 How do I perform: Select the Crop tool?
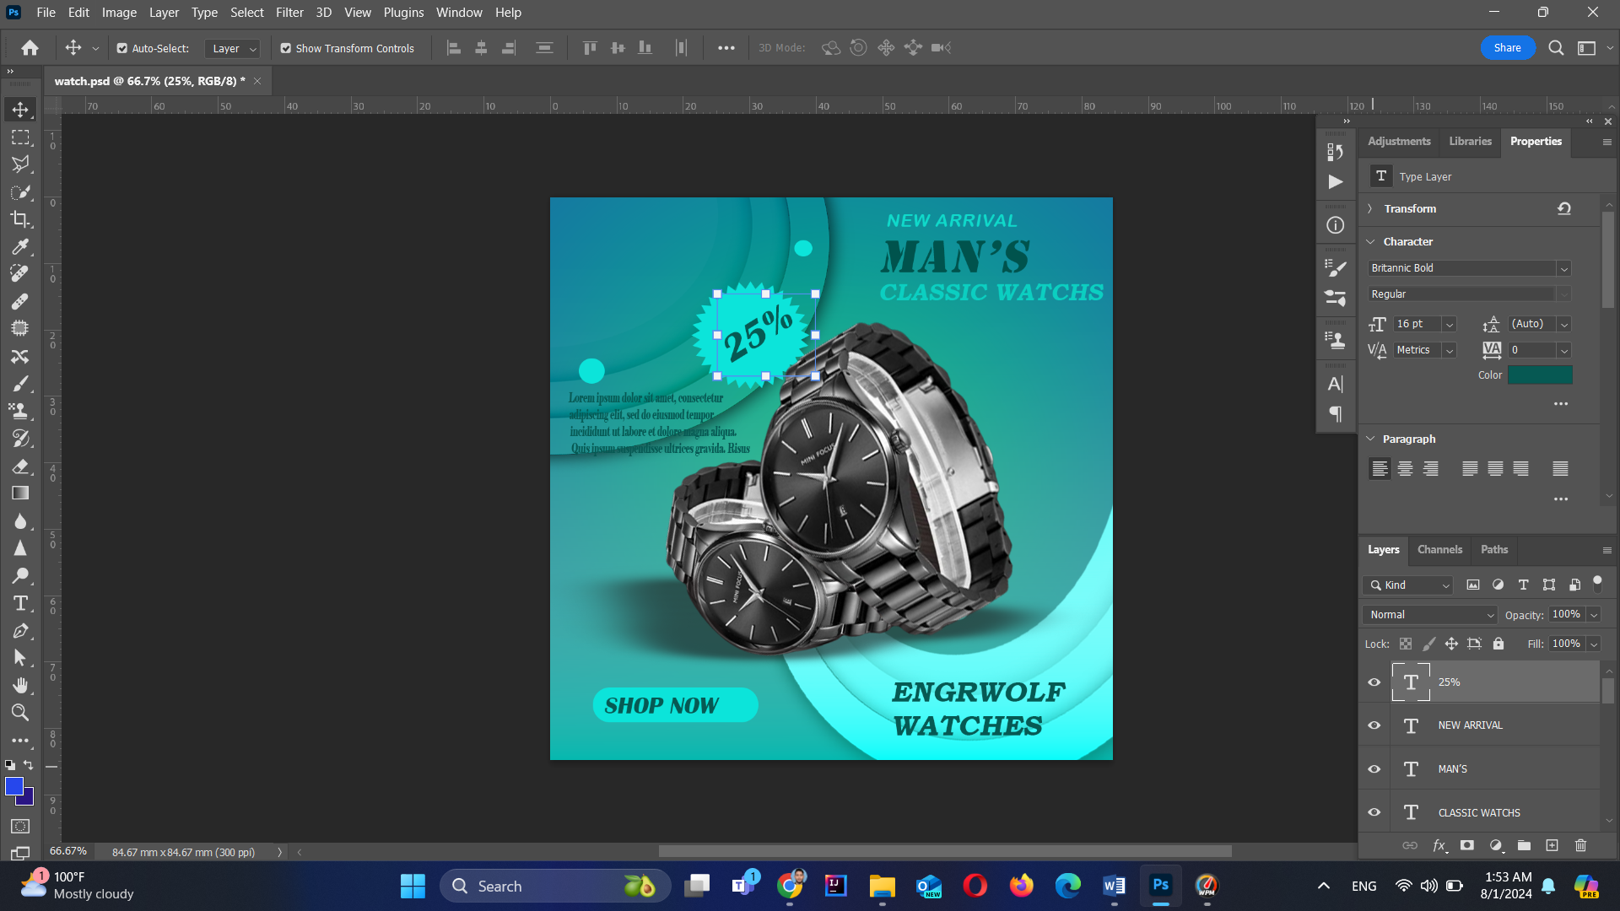pos(20,219)
